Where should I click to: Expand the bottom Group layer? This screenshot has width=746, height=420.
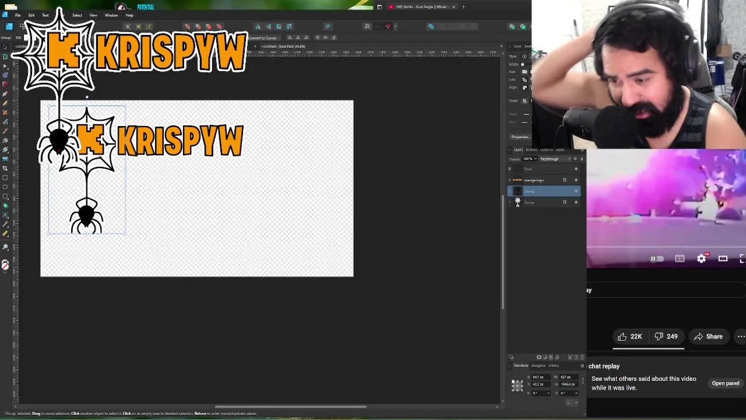(509, 202)
